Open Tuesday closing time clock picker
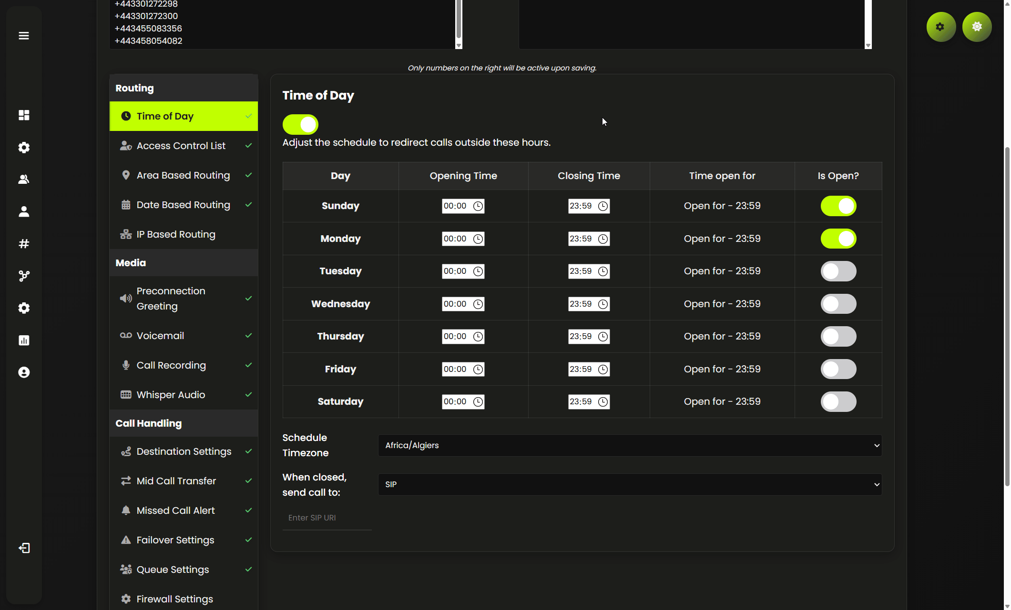The image size is (1011, 610). (x=603, y=271)
